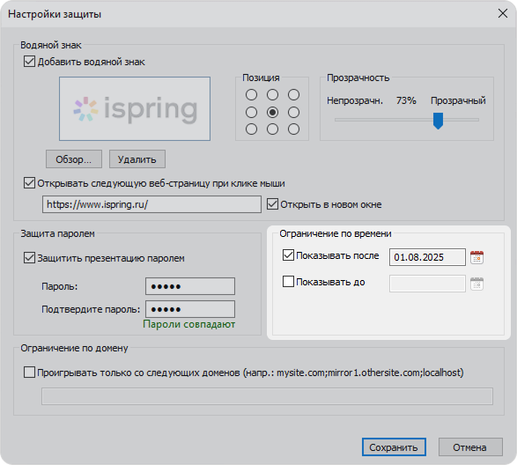The width and height of the screenshot is (517, 465).
Task: Click the date field showing 01.08.2025
Action: (427, 257)
